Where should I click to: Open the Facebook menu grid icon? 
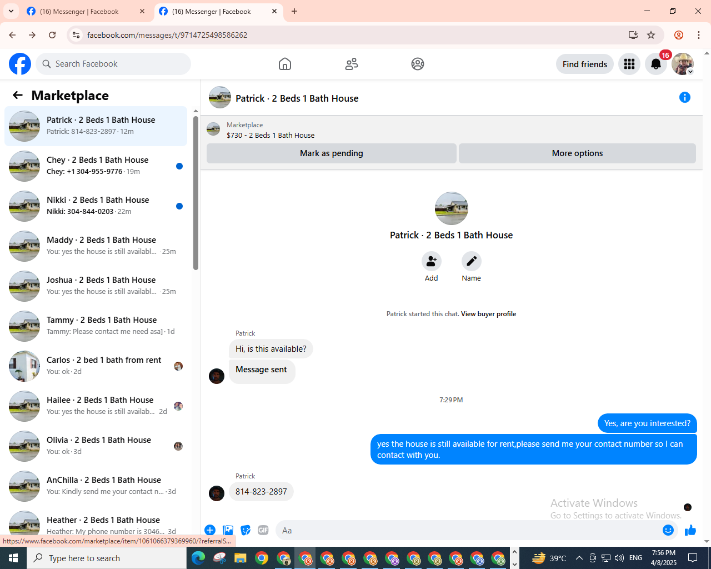(x=629, y=64)
